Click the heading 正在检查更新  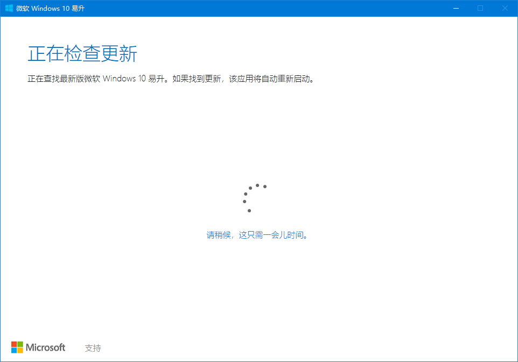pos(82,53)
